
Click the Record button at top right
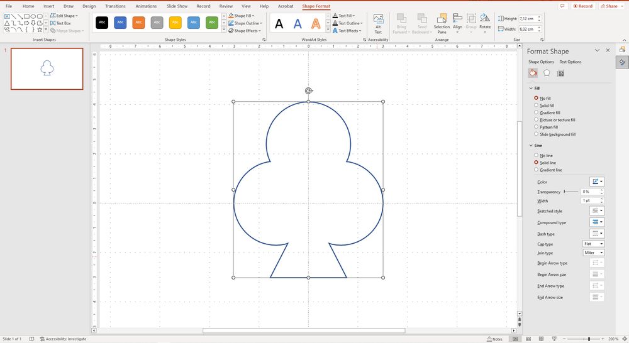583,6
